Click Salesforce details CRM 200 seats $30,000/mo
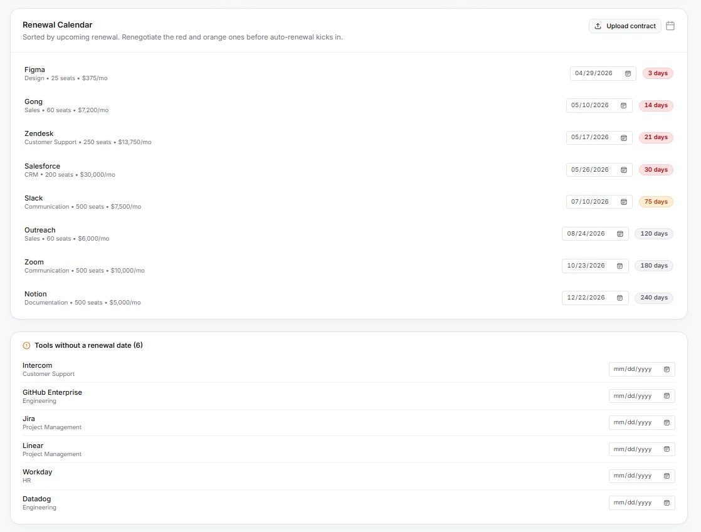 tap(70, 175)
